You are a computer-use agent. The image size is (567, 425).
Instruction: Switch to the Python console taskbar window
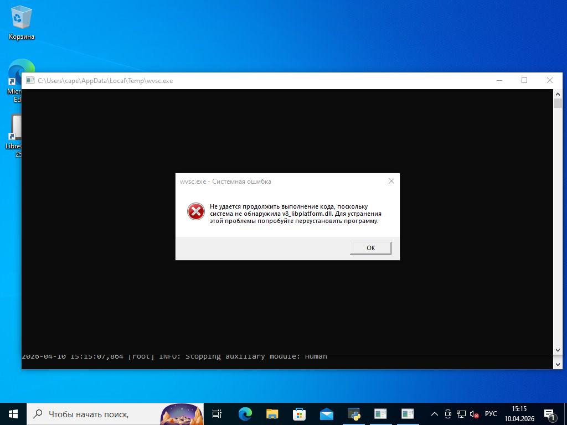click(353, 414)
